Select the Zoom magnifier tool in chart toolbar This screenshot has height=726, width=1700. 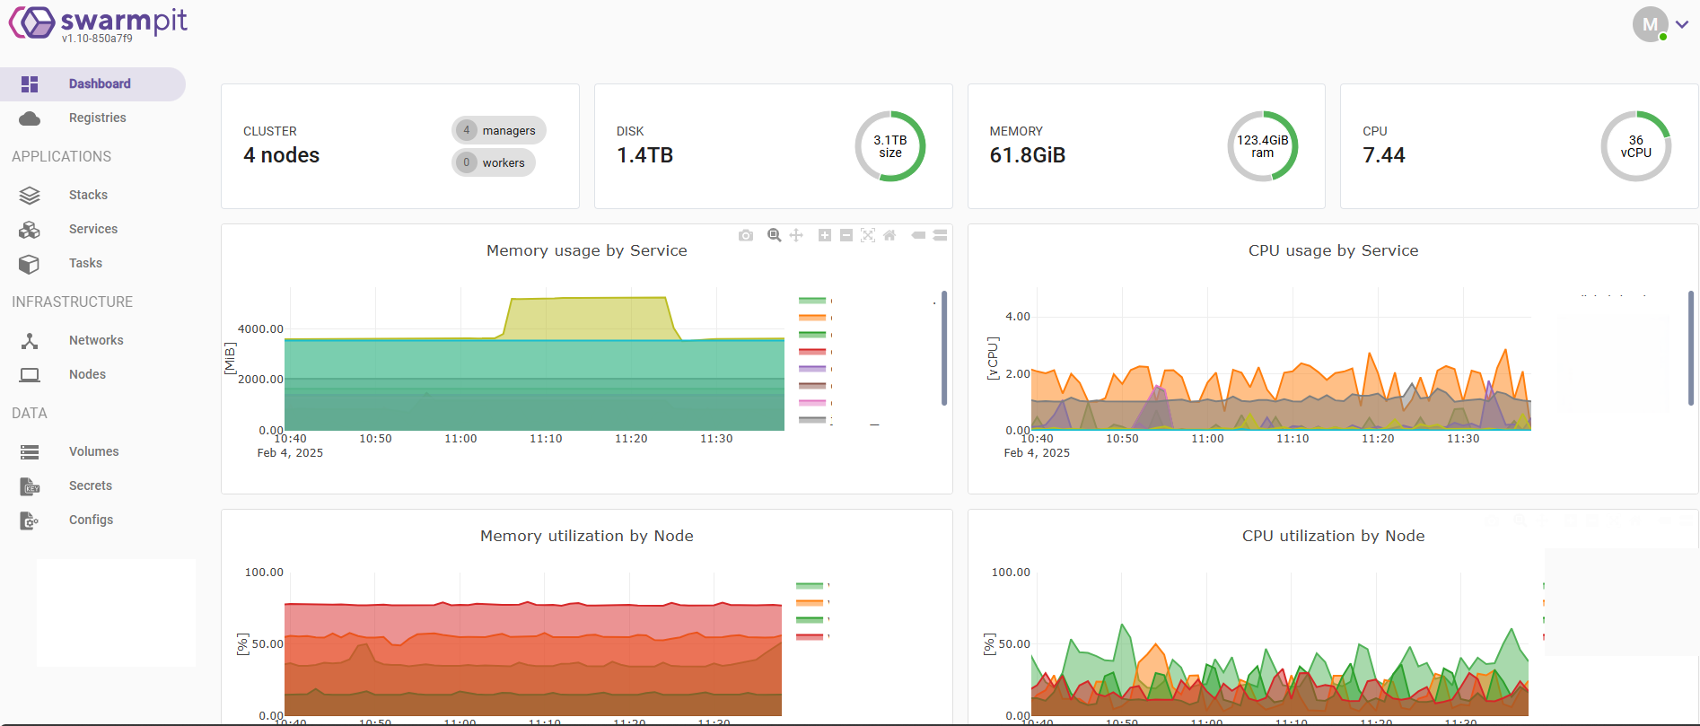point(774,235)
